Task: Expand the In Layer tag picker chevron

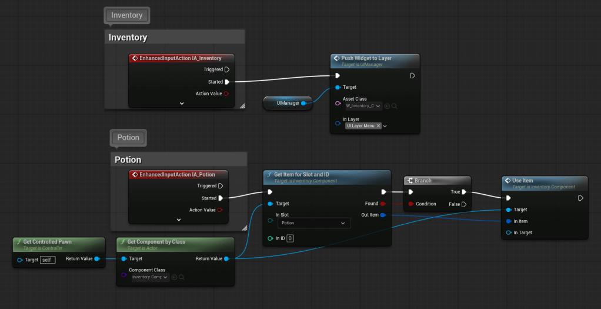Action: point(385,126)
